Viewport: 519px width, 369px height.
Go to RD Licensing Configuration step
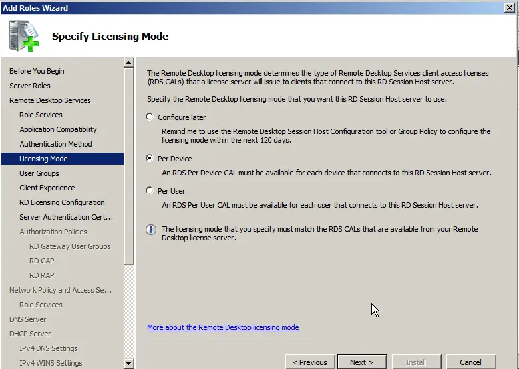pyautogui.click(x=62, y=202)
